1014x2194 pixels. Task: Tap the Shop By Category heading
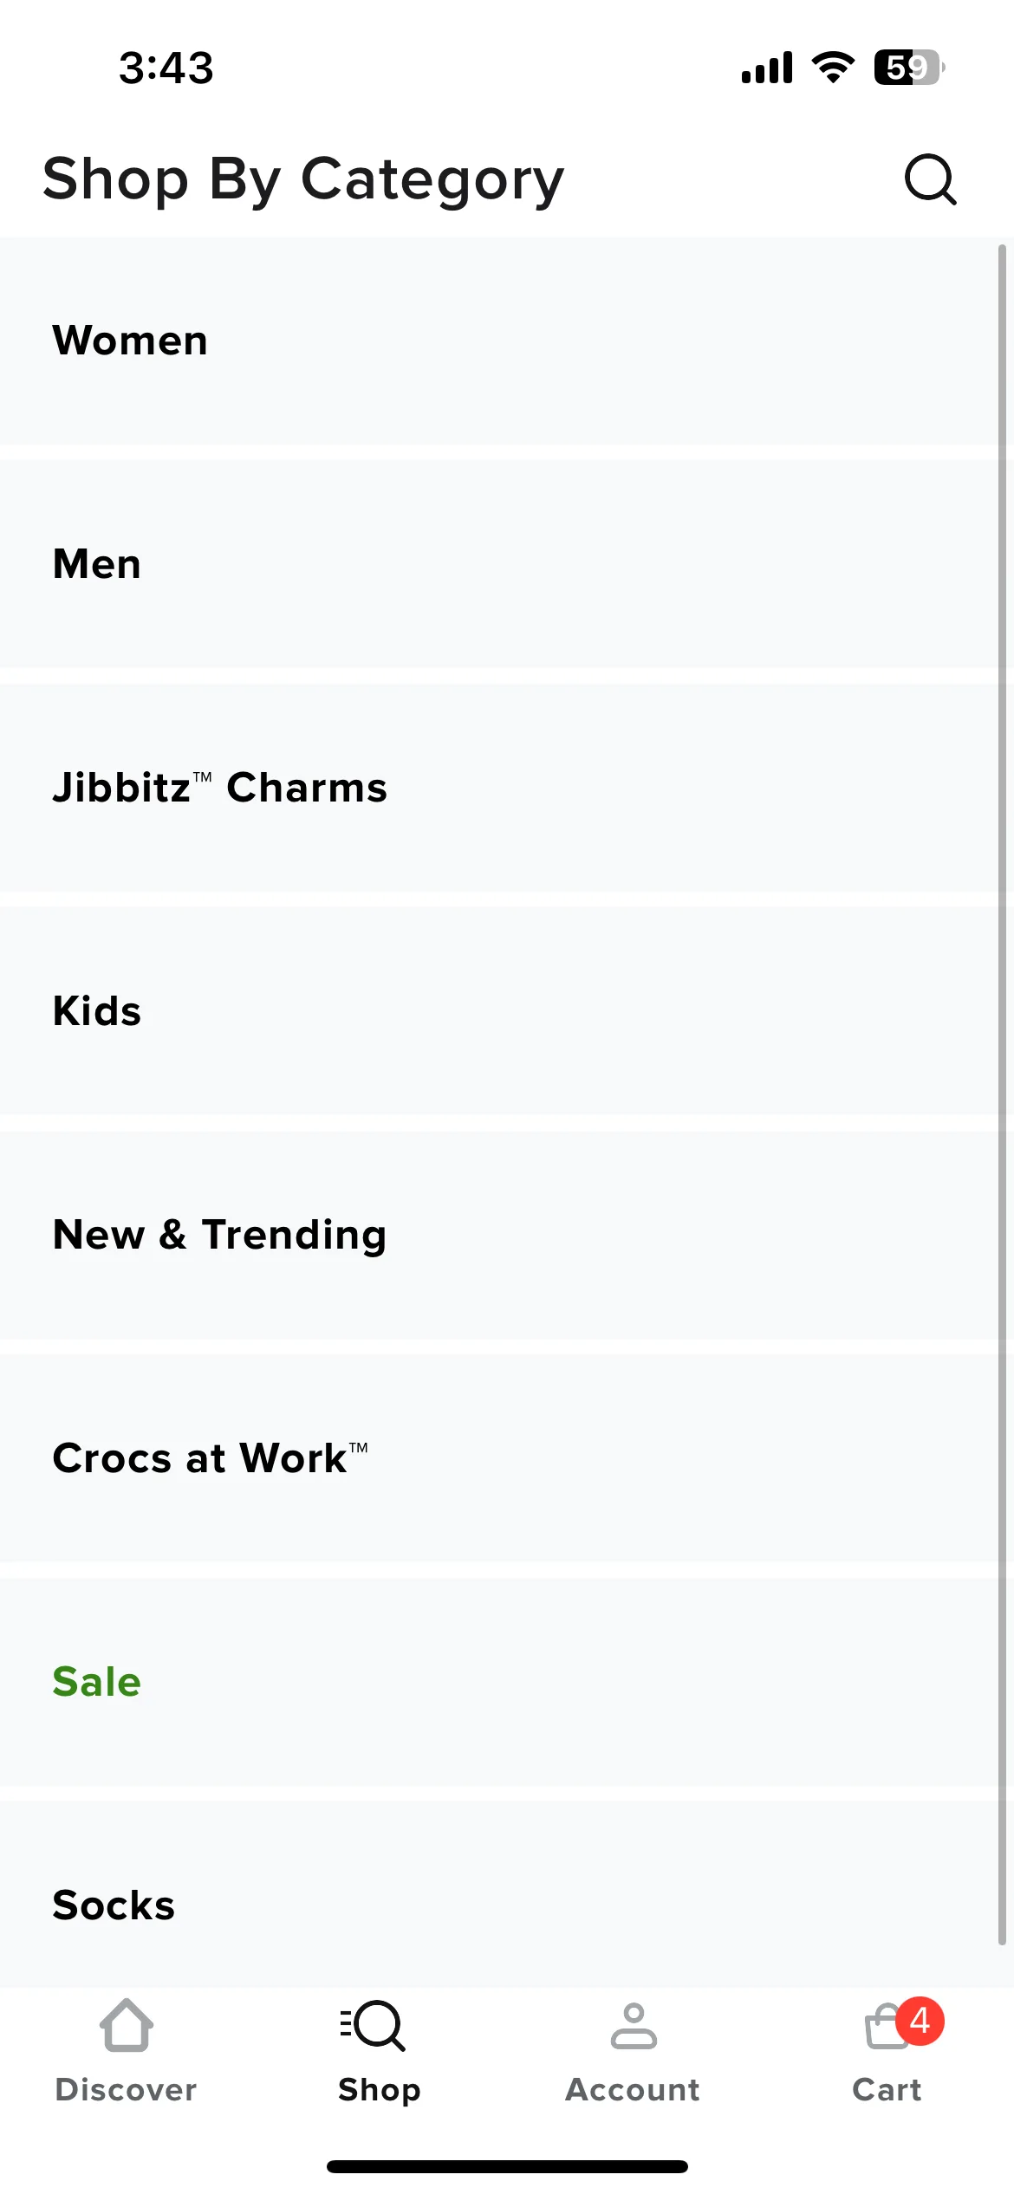[x=303, y=180]
